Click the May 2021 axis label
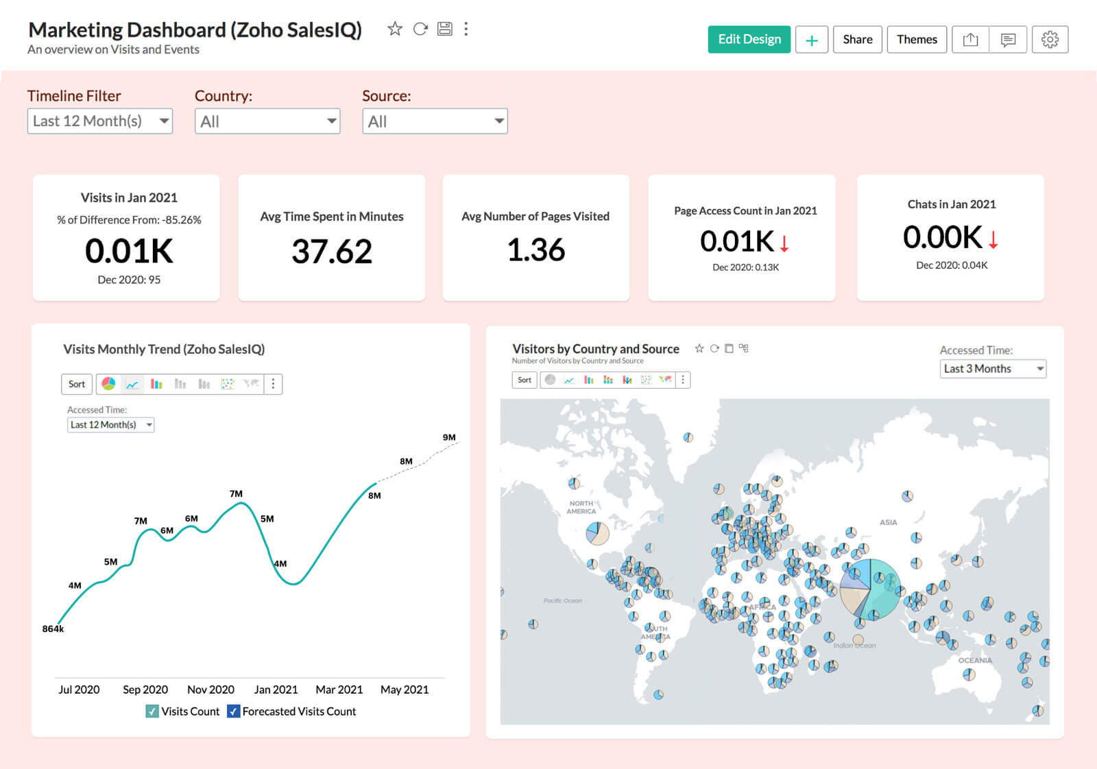This screenshot has height=769, width=1097. [x=405, y=689]
